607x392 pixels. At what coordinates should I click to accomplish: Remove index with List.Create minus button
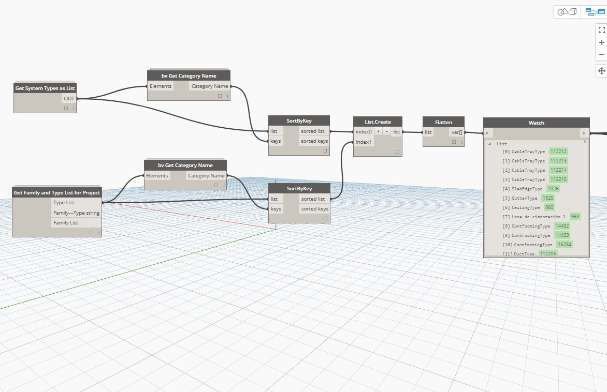point(386,131)
